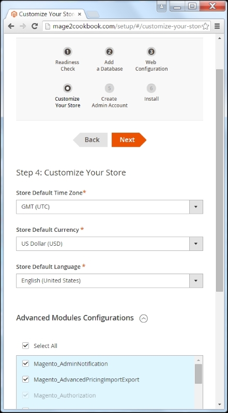Select the Customize Your Store tab
The width and height of the screenshot is (228, 413).
click(x=45, y=14)
